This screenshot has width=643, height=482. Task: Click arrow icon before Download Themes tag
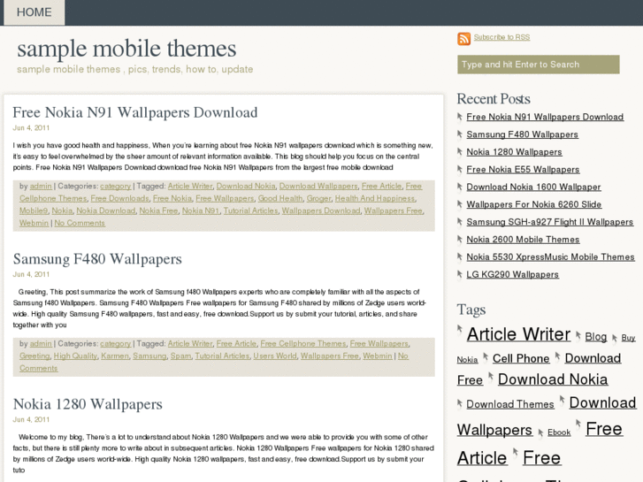point(460,404)
